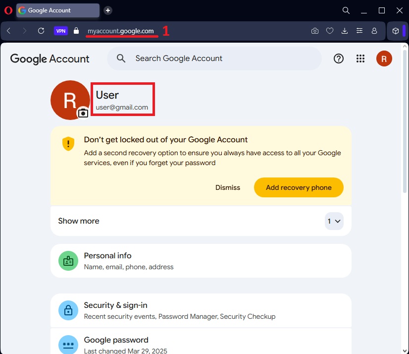Click Add recovery phone button
Viewport: 409px width, 354px height.
(x=299, y=187)
